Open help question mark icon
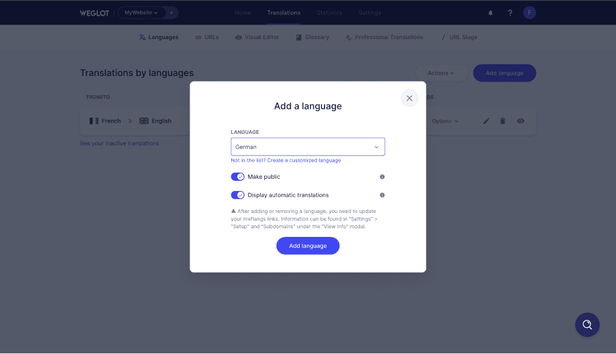 tap(510, 13)
